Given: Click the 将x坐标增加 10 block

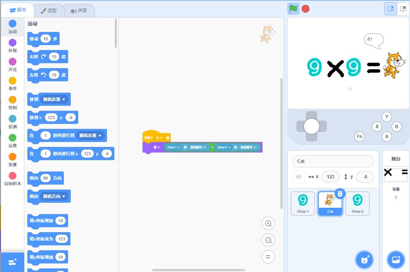Looking at the screenshot, I should (x=47, y=221).
